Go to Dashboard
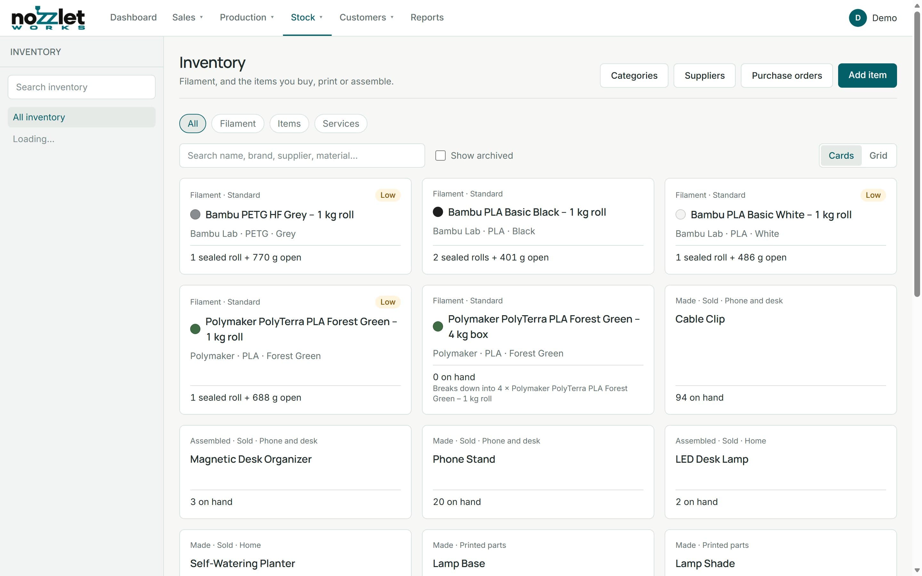Image resolution: width=922 pixels, height=576 pixels. [x=133, y=18]
